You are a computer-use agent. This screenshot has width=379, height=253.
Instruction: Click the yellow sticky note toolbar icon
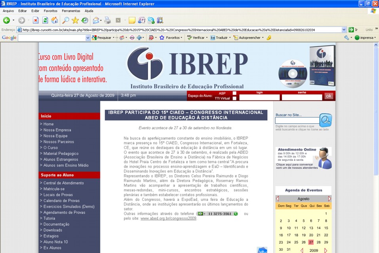132,21
